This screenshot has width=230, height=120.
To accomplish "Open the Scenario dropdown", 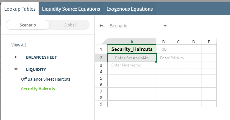I will [139, 26].
